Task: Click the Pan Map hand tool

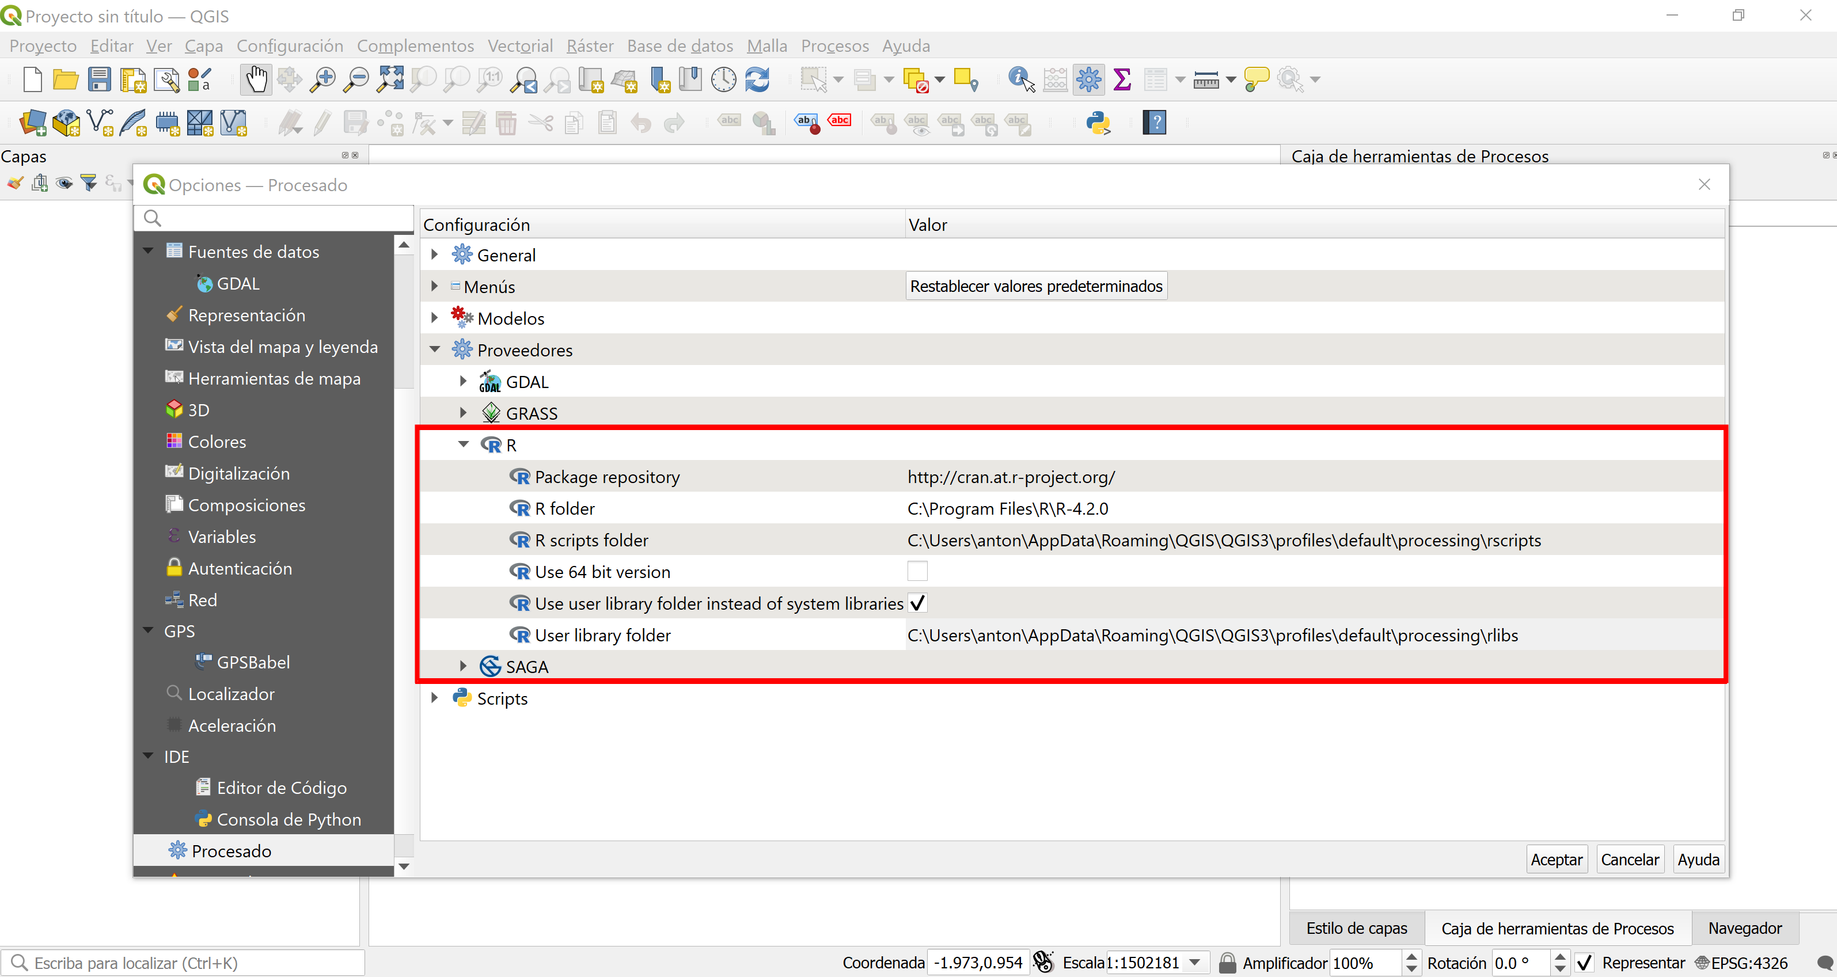Action: [x=255, y=79]
